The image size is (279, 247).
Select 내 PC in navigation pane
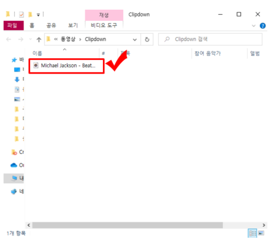[14, 178]
